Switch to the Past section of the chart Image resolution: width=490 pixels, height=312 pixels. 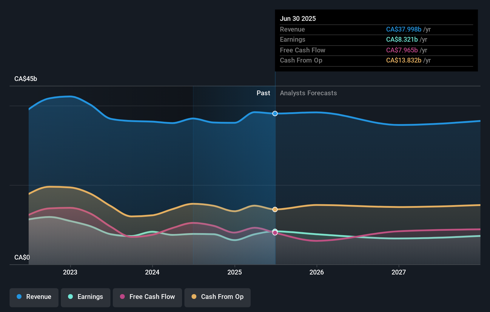point(263,93)
